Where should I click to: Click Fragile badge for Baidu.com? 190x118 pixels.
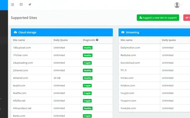(x=87, y=116)
